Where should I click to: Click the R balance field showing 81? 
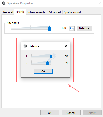point(61,63)
